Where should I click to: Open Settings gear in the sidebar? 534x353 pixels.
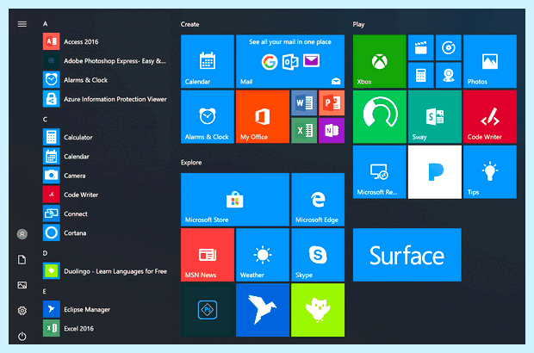tap(22, 311)
